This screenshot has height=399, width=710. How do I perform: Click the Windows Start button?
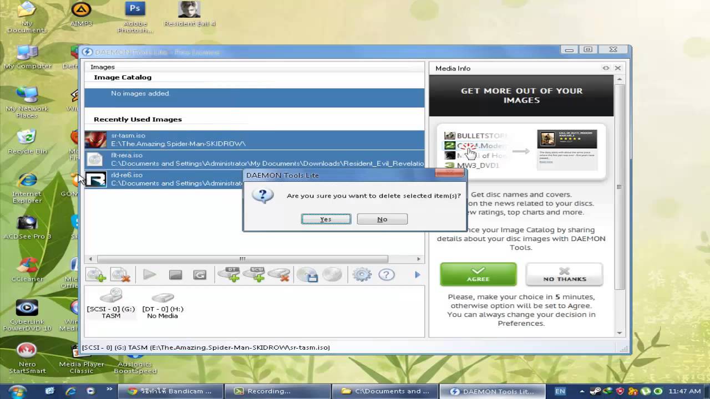point(18,391)
